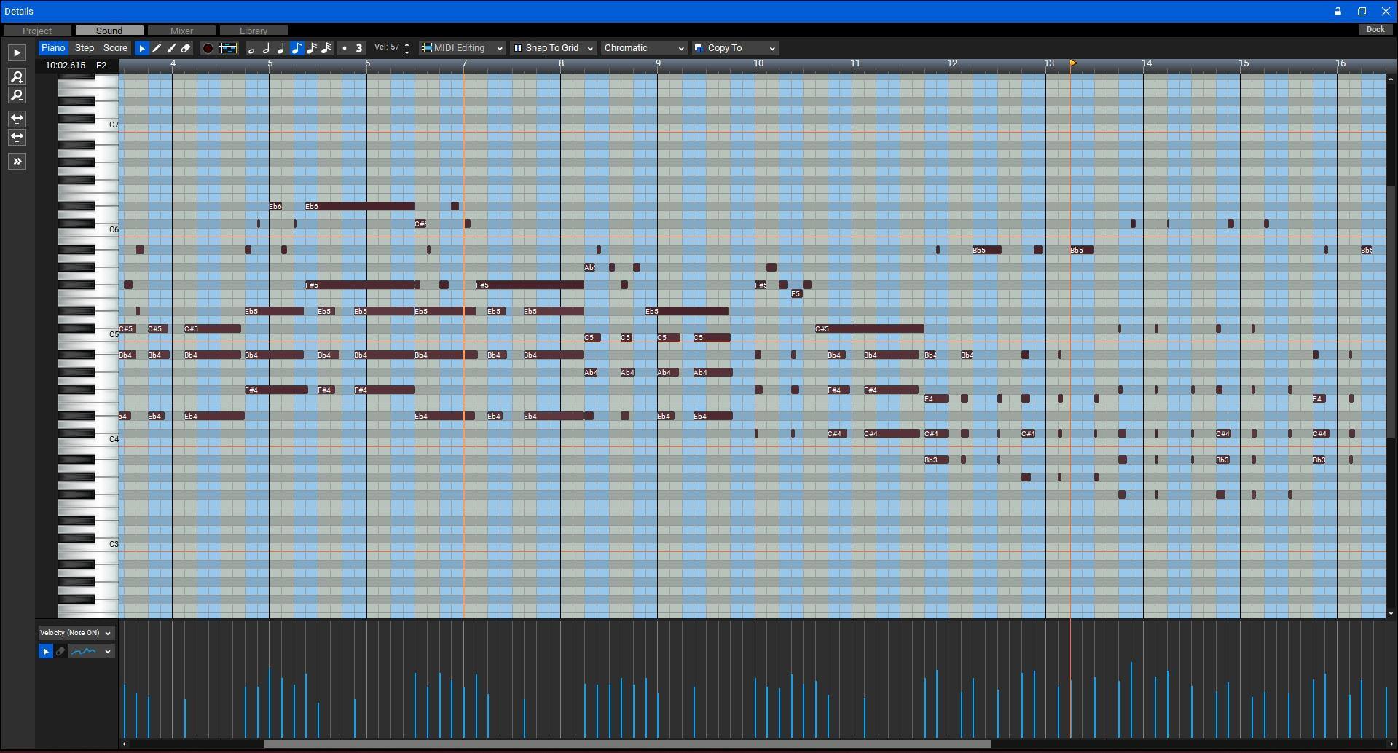Image resolution: width=1398 pixels, height=753 pixels.
Task: Expand the double-chevron sidebar button
Action: [17, 161]
